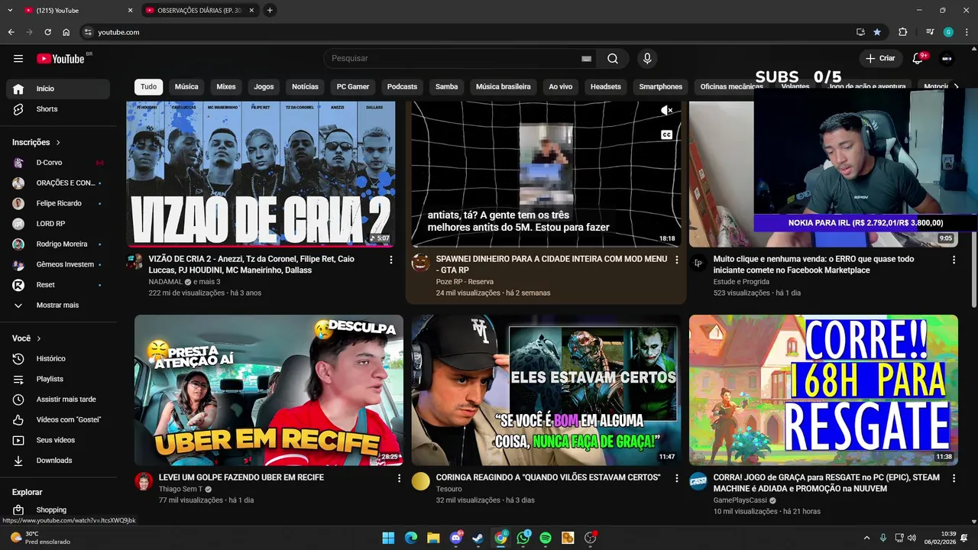
Task: Open Spotify from the taskbar
Action: click(x=546, y=538)
